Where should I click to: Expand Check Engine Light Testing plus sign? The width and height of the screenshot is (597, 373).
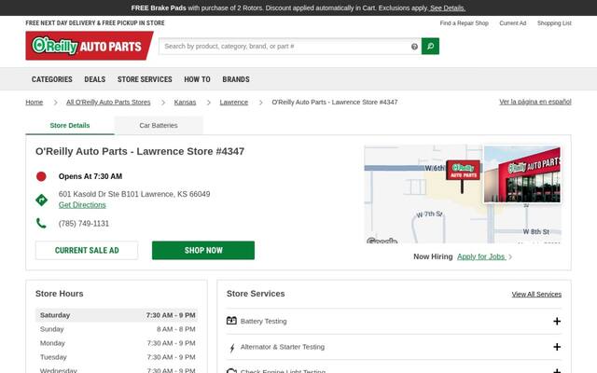coord(557,371)
